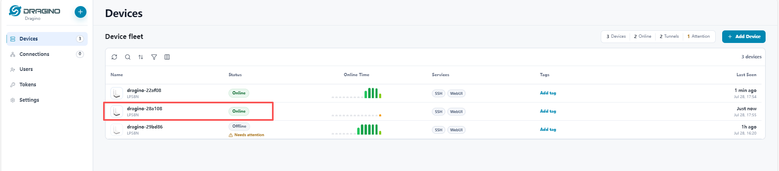The width and height of the screenshot is (779, 171).
Task: Click the Connections sidebar icon
Action: pyautogui.click(x=13, y=54)
